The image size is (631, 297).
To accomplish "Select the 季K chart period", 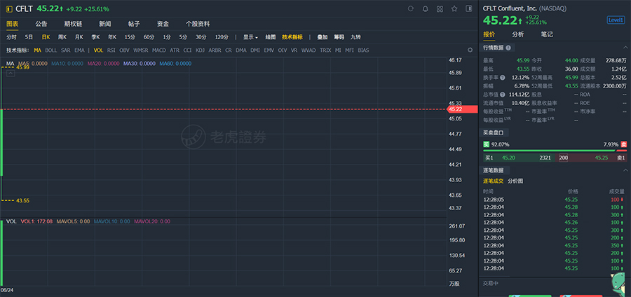I will 95,37.
